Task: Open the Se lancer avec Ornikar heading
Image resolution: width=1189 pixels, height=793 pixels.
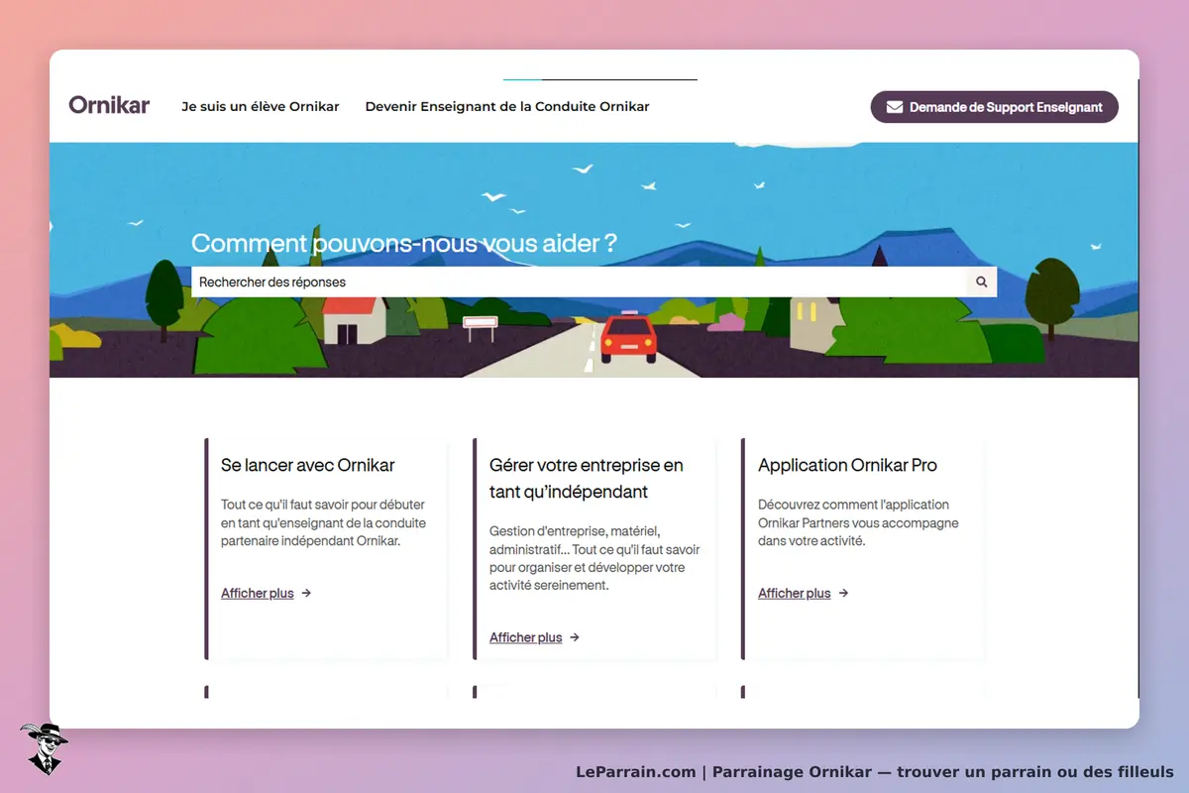Action: pos(308,465)
